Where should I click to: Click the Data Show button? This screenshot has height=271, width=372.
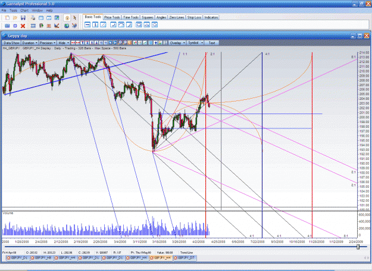pos(11,43)
